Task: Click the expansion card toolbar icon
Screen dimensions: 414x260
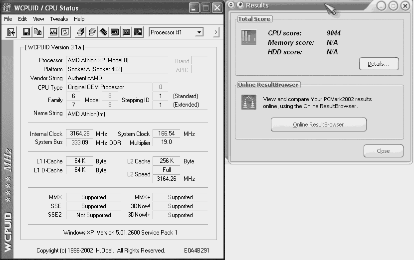Action: [x=127, y=32]
